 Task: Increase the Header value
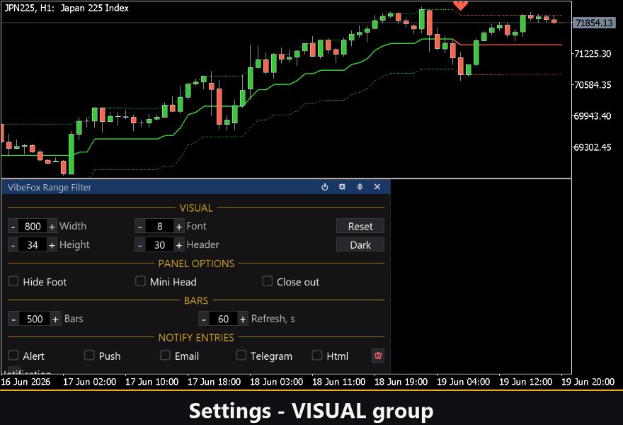[179, 245]
